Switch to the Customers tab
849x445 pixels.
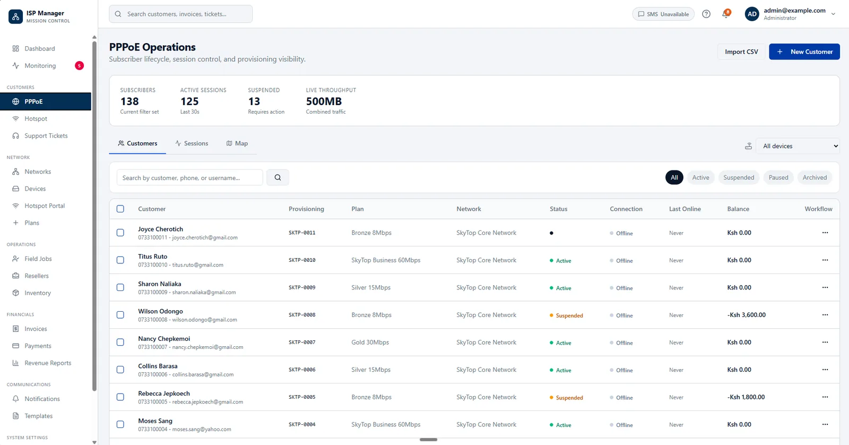click(x=137, y=143)
